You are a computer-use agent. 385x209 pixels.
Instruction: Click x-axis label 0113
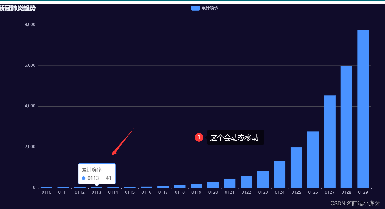pos(96,192)
